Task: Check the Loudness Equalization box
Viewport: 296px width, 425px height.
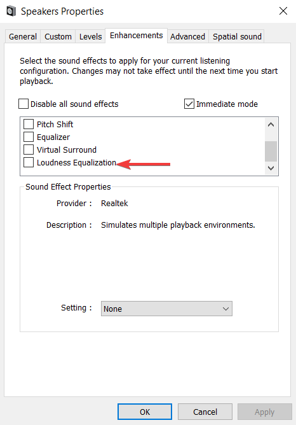Action: pyautogui.click(x=29, y=162)
